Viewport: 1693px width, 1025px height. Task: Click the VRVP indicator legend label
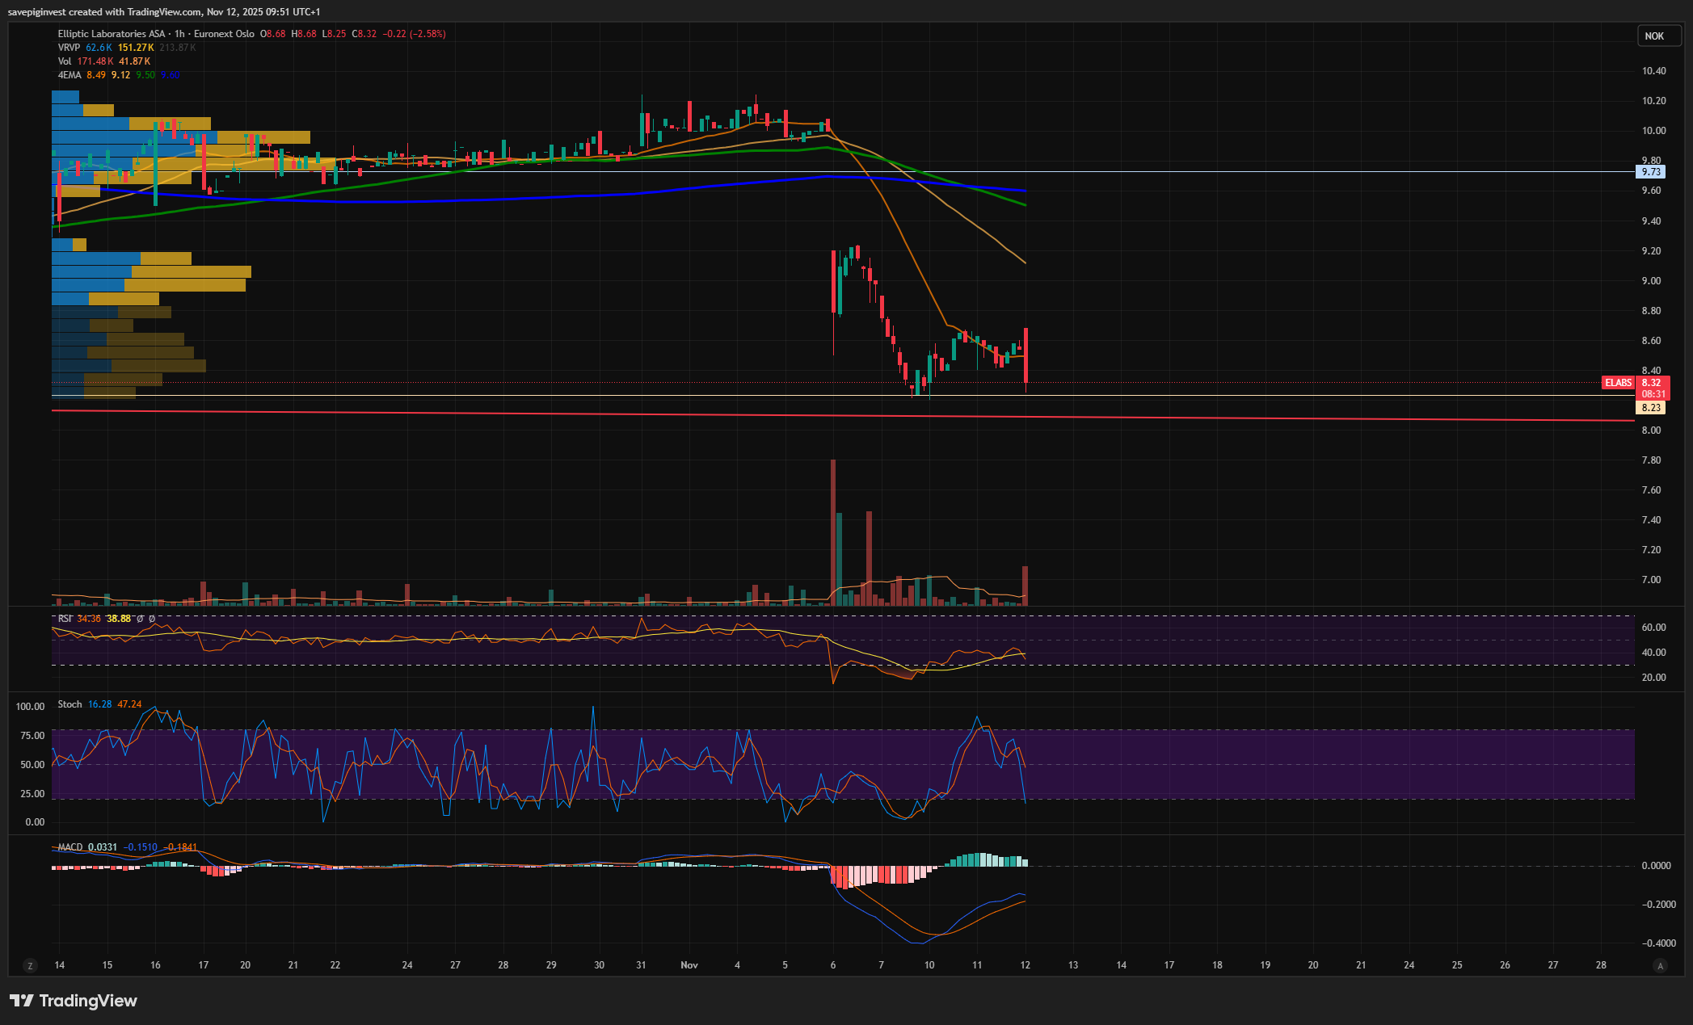pyautogui.click(x=69, y=48)
